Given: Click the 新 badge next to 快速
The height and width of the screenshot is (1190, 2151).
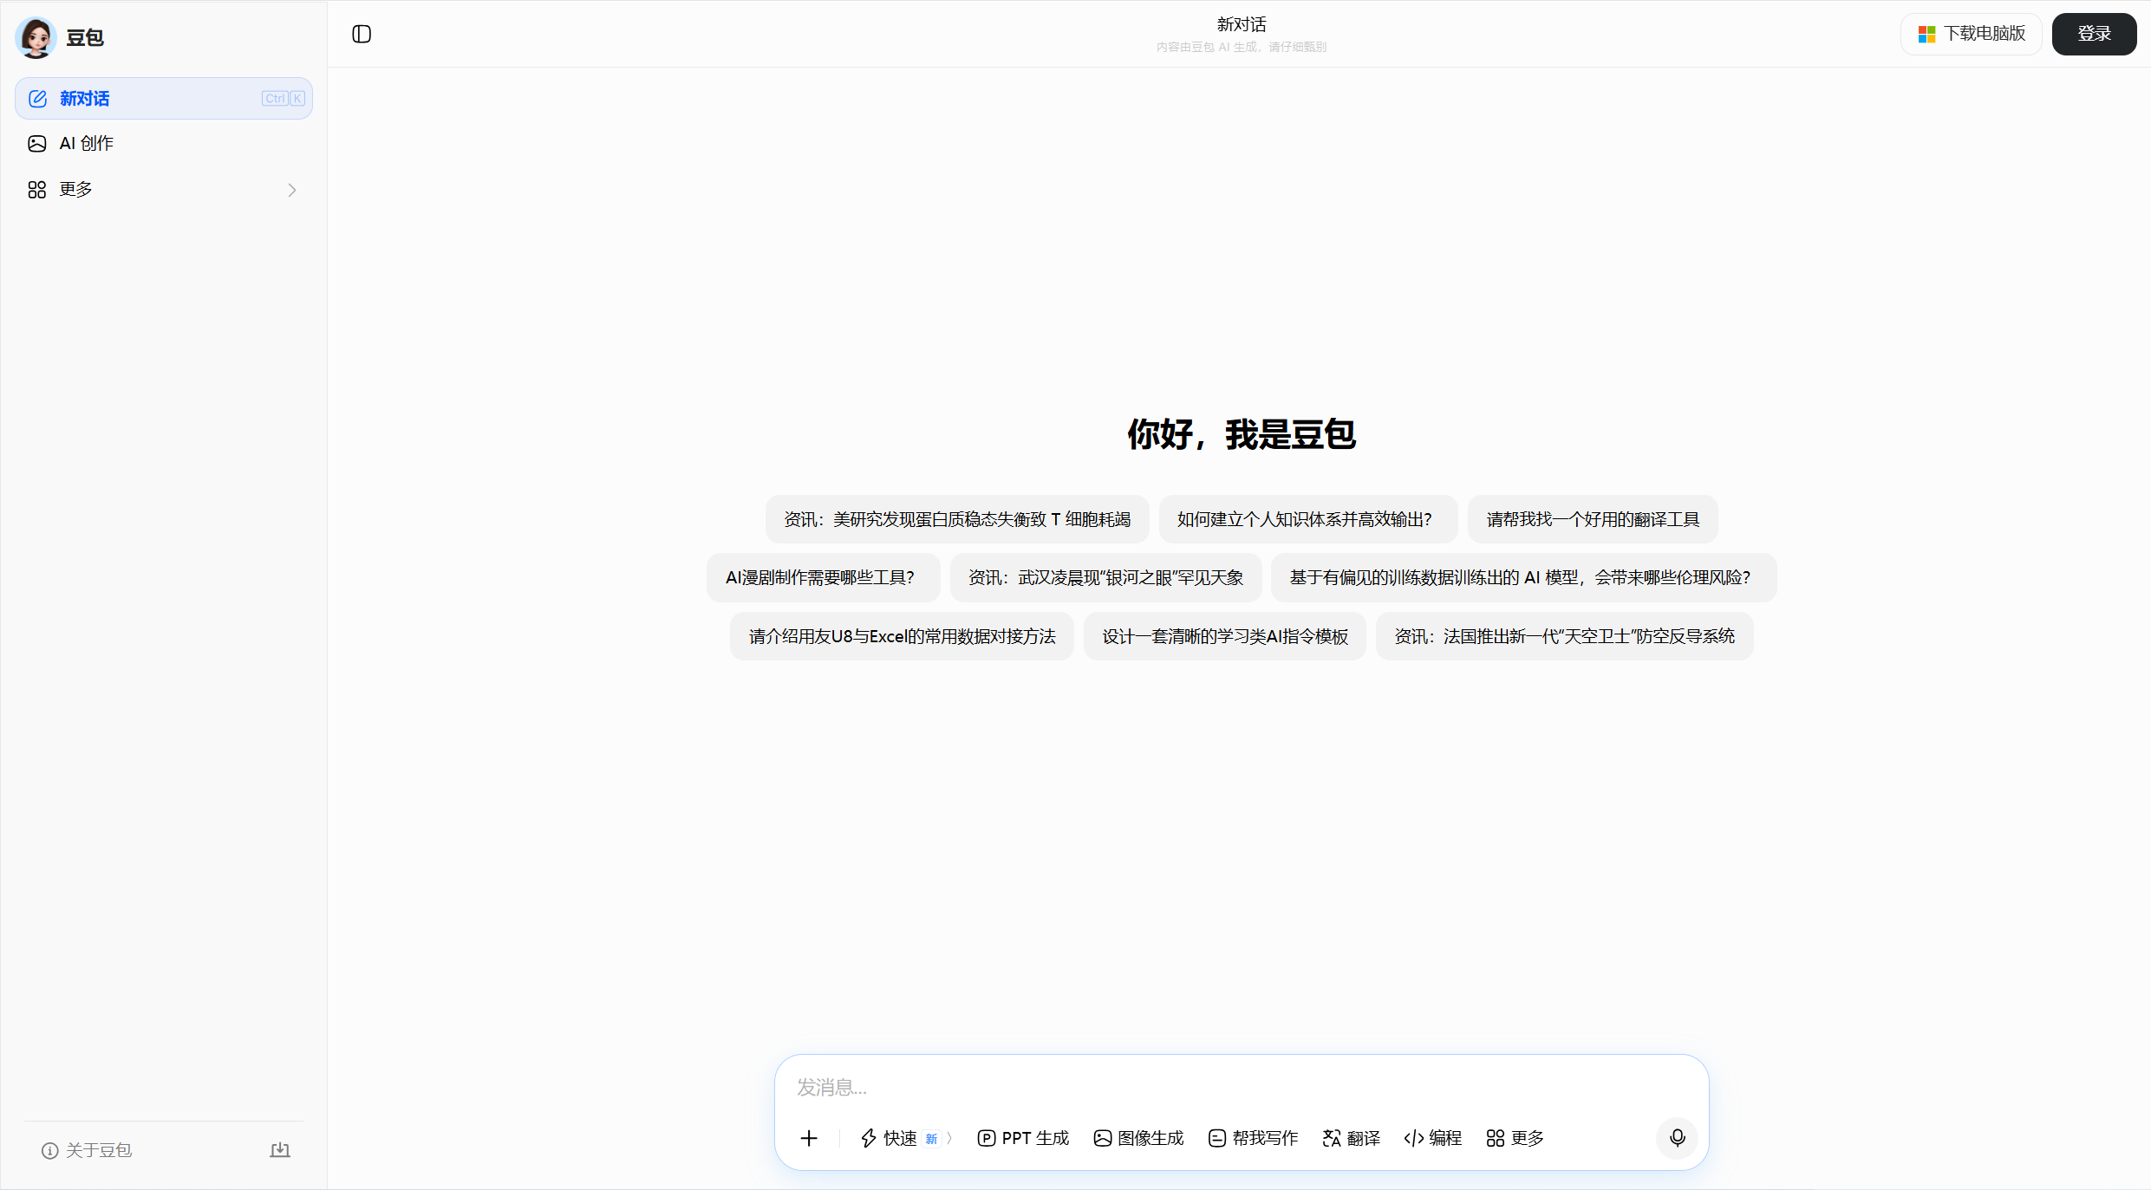Looking at the screenshot, I should click(x=932, y=1139).
